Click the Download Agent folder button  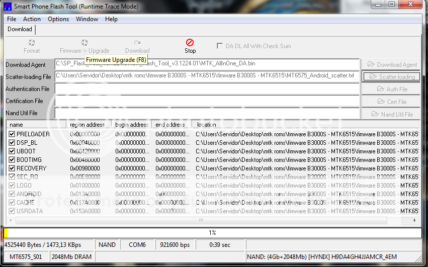click(391, 64)
